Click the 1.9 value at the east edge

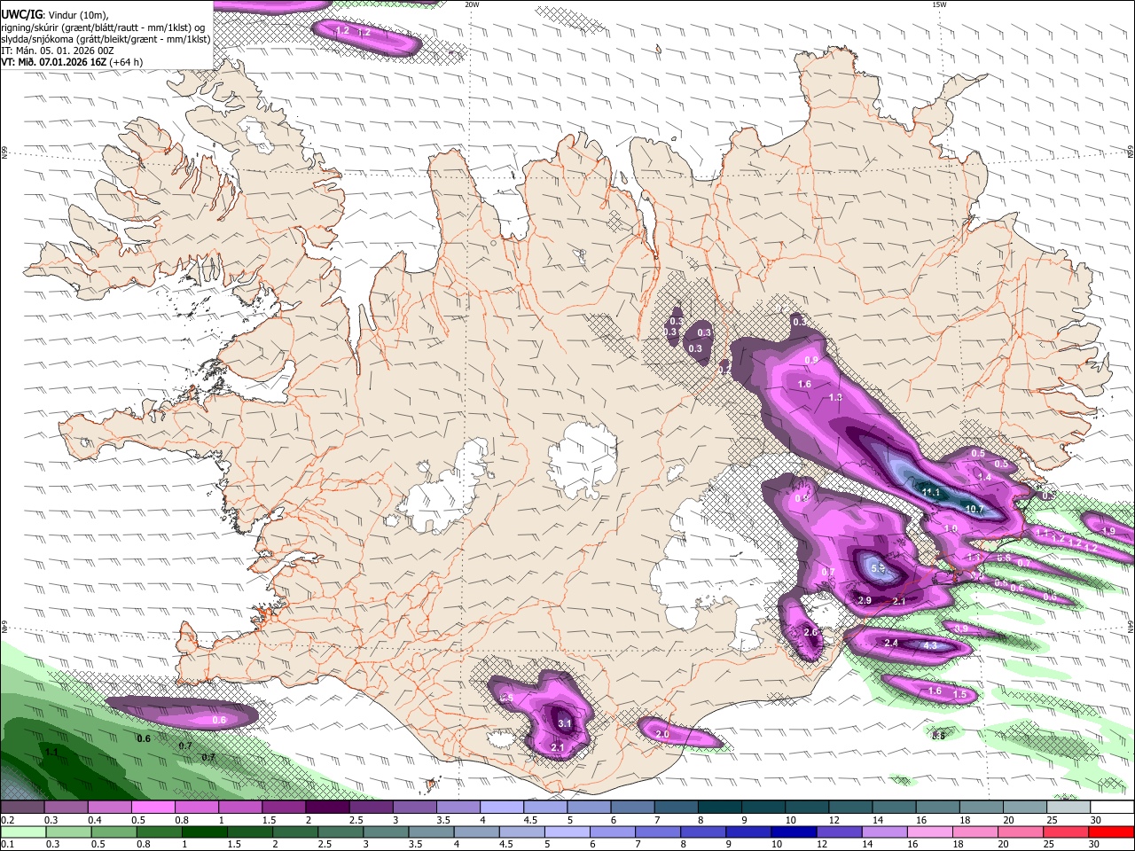(1108, 530)
